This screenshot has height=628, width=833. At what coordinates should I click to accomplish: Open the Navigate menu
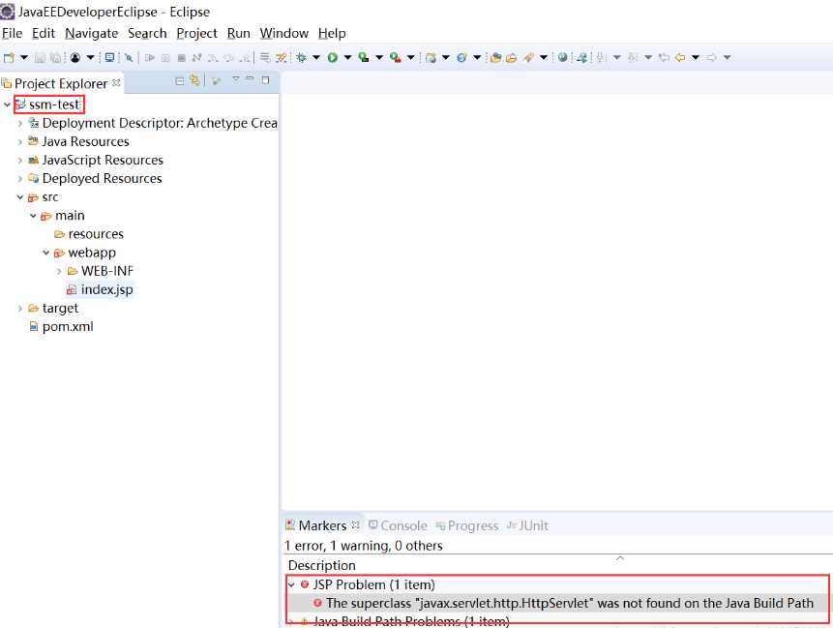coord(91,33)
